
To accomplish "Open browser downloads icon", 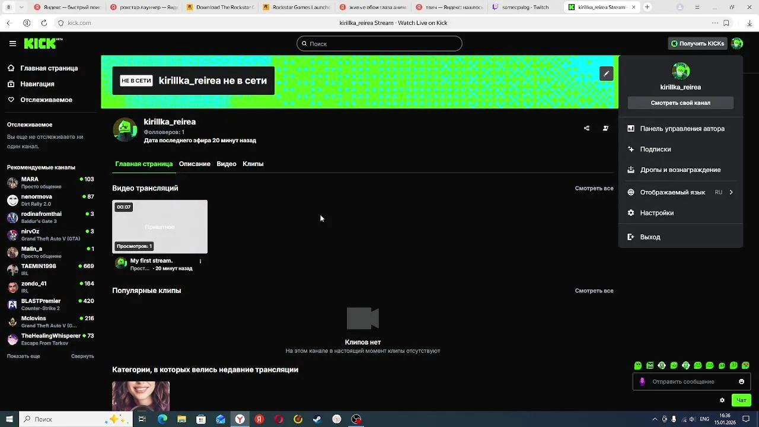I will click(750, 23).
